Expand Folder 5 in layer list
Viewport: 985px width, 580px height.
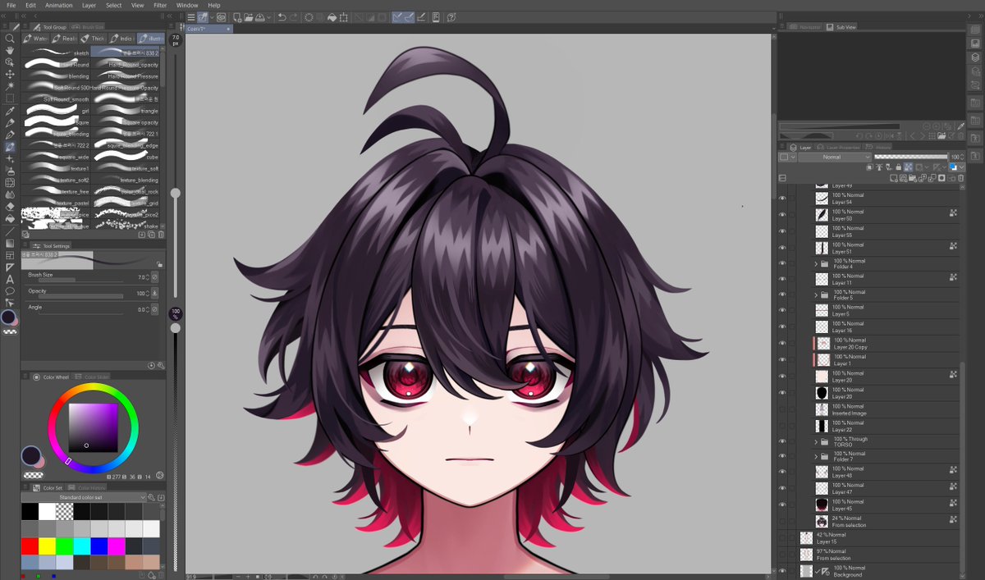[x=816, y=295]
